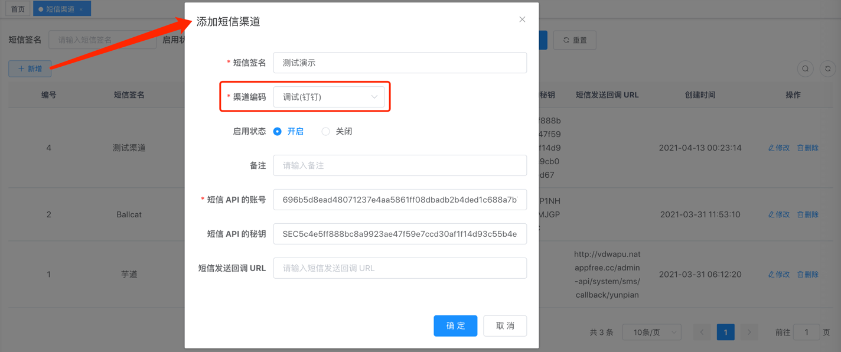Click the 确定 confirm button

455,325
